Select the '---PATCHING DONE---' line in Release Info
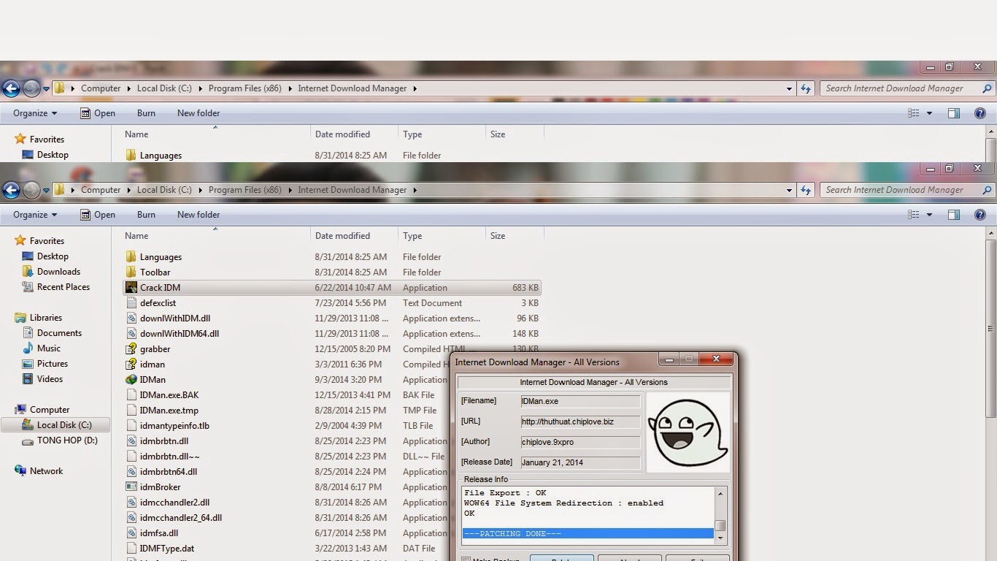997x561 pixels. (x=588, y=534)
